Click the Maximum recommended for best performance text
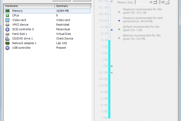 (x=143, y=20)
